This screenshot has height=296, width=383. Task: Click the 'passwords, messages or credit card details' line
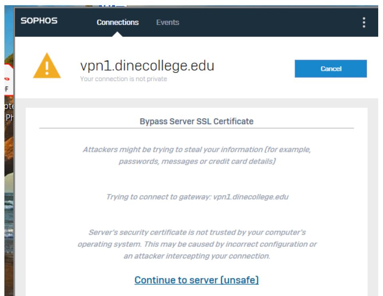pos(197,162)
